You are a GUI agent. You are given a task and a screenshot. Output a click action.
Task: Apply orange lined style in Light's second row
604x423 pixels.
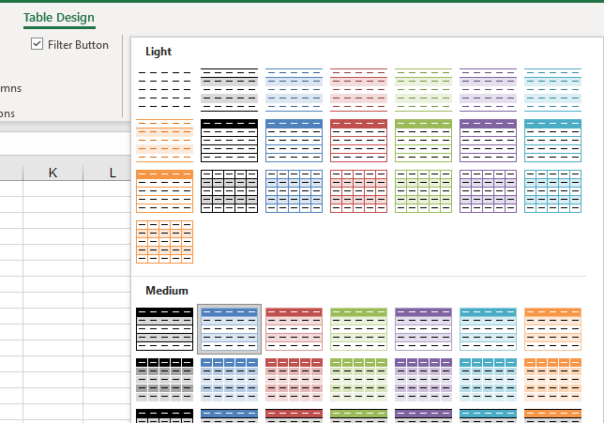pos(164,141)
